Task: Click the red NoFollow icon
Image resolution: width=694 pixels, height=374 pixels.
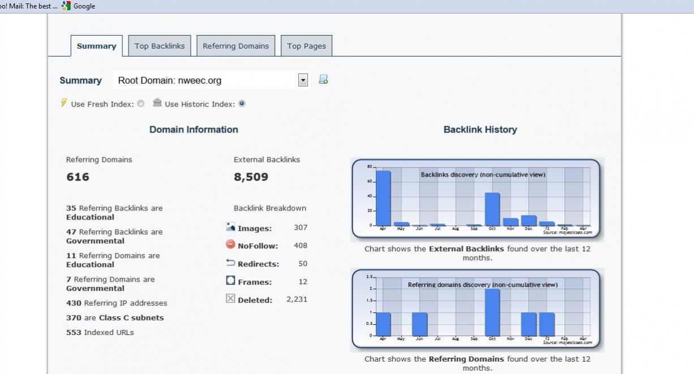Action: (x=230, y=245)
